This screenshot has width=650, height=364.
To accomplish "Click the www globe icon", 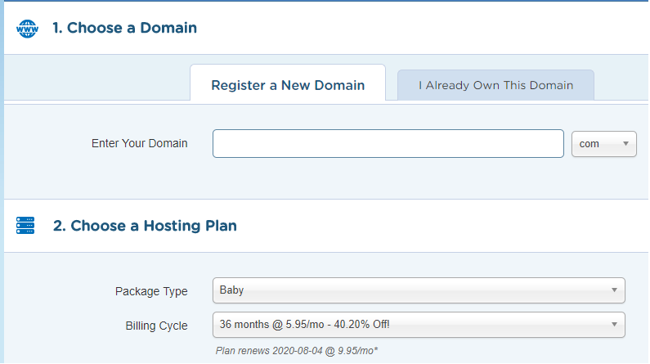I will click(27, 29).
